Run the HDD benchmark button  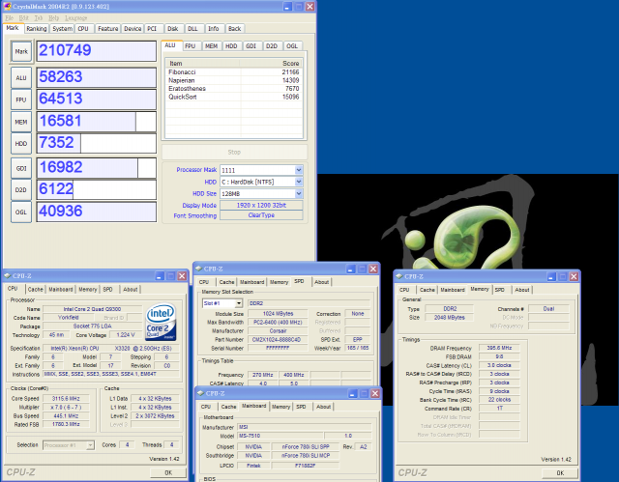(21, 144)
